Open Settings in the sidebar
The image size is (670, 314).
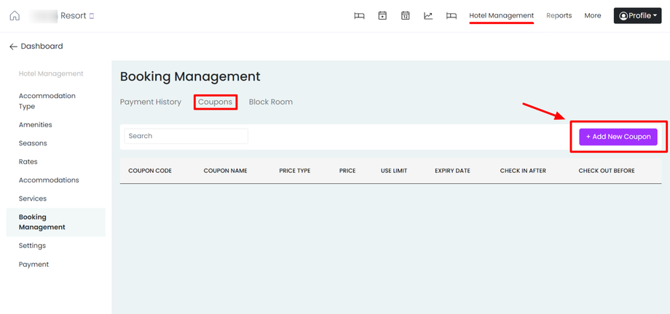pyautogui.click(x=32, y=246)
